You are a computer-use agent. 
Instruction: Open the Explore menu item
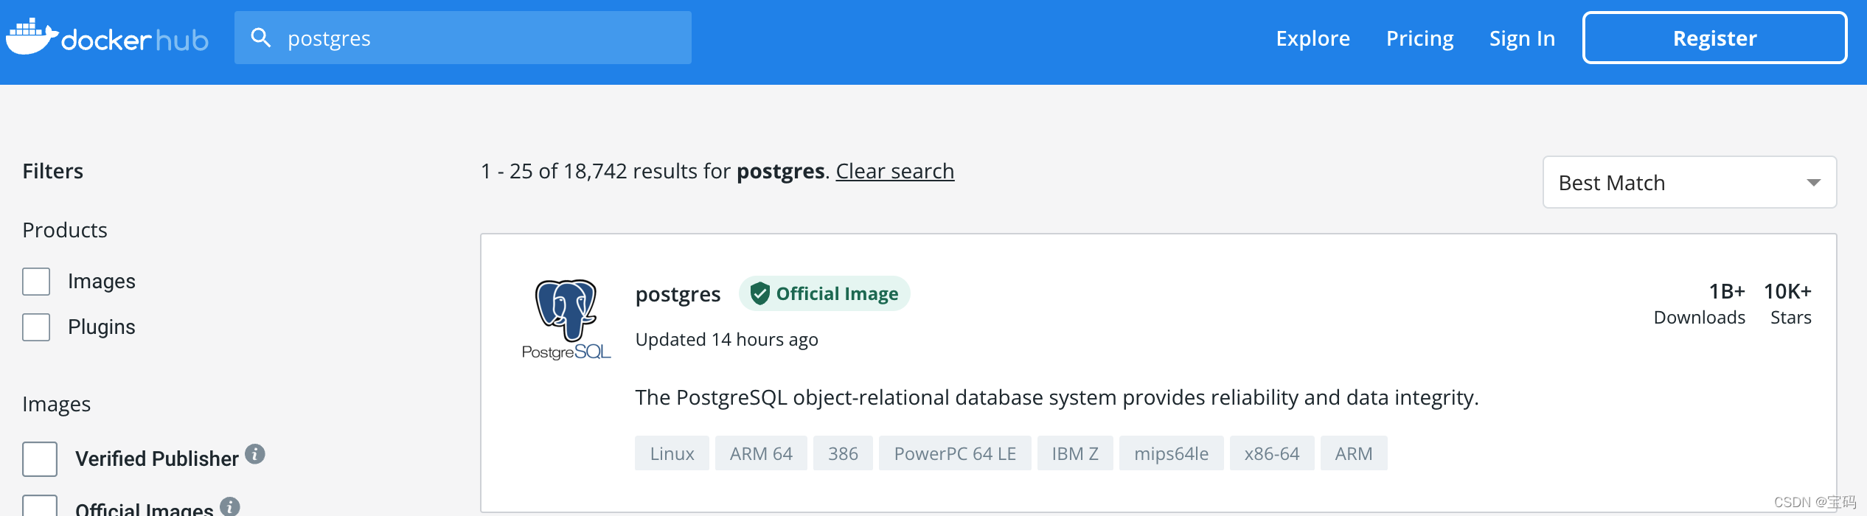pos(1313,38)
